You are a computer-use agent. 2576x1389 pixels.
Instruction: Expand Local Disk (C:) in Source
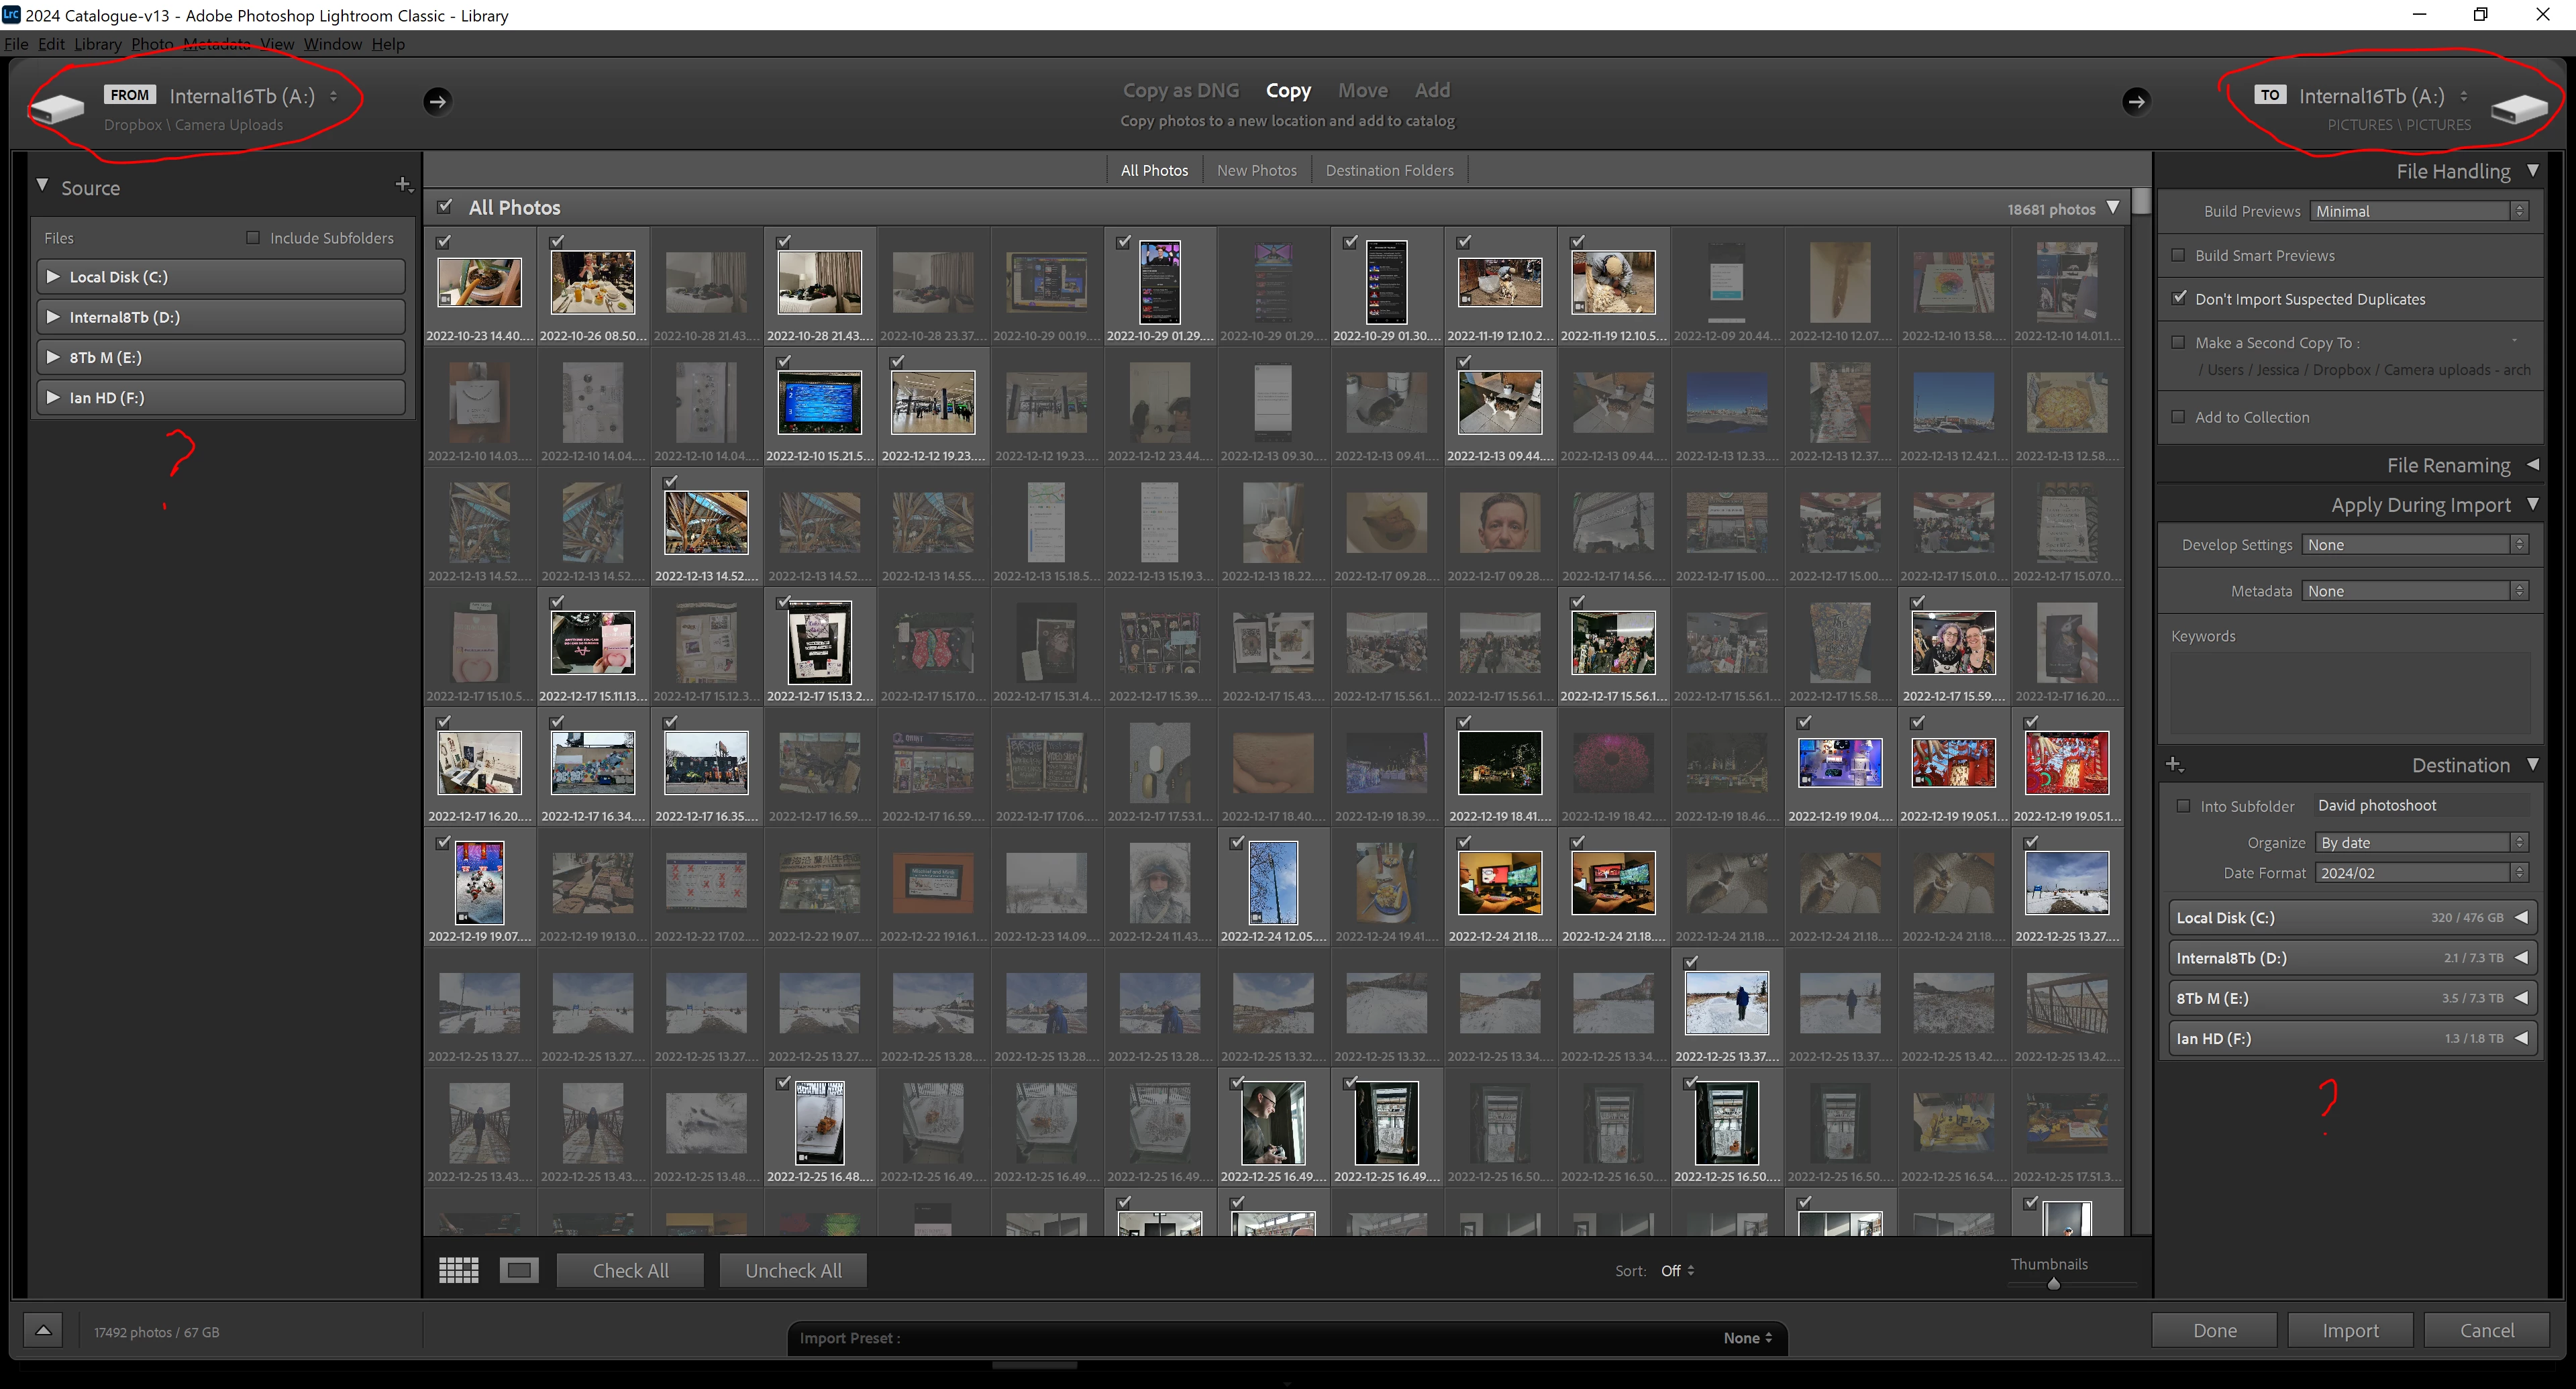(x=54, y=277)
